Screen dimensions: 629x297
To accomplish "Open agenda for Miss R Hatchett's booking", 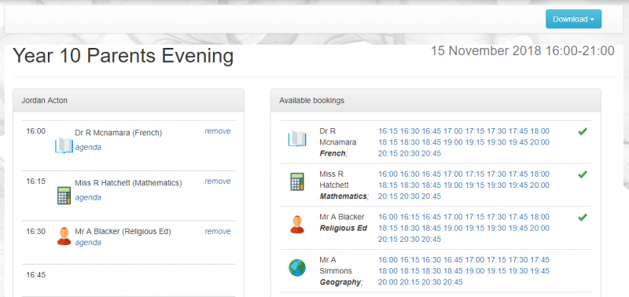I will click(88, 197).
